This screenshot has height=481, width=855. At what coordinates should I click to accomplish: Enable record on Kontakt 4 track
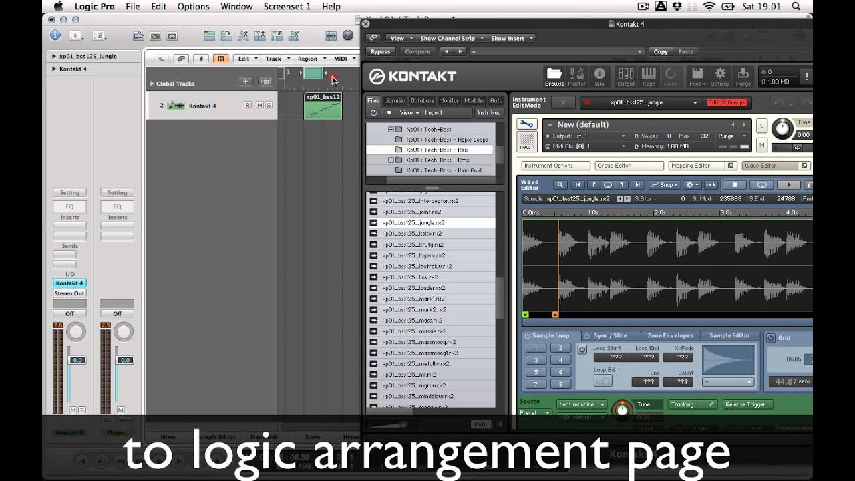(248, 106)
